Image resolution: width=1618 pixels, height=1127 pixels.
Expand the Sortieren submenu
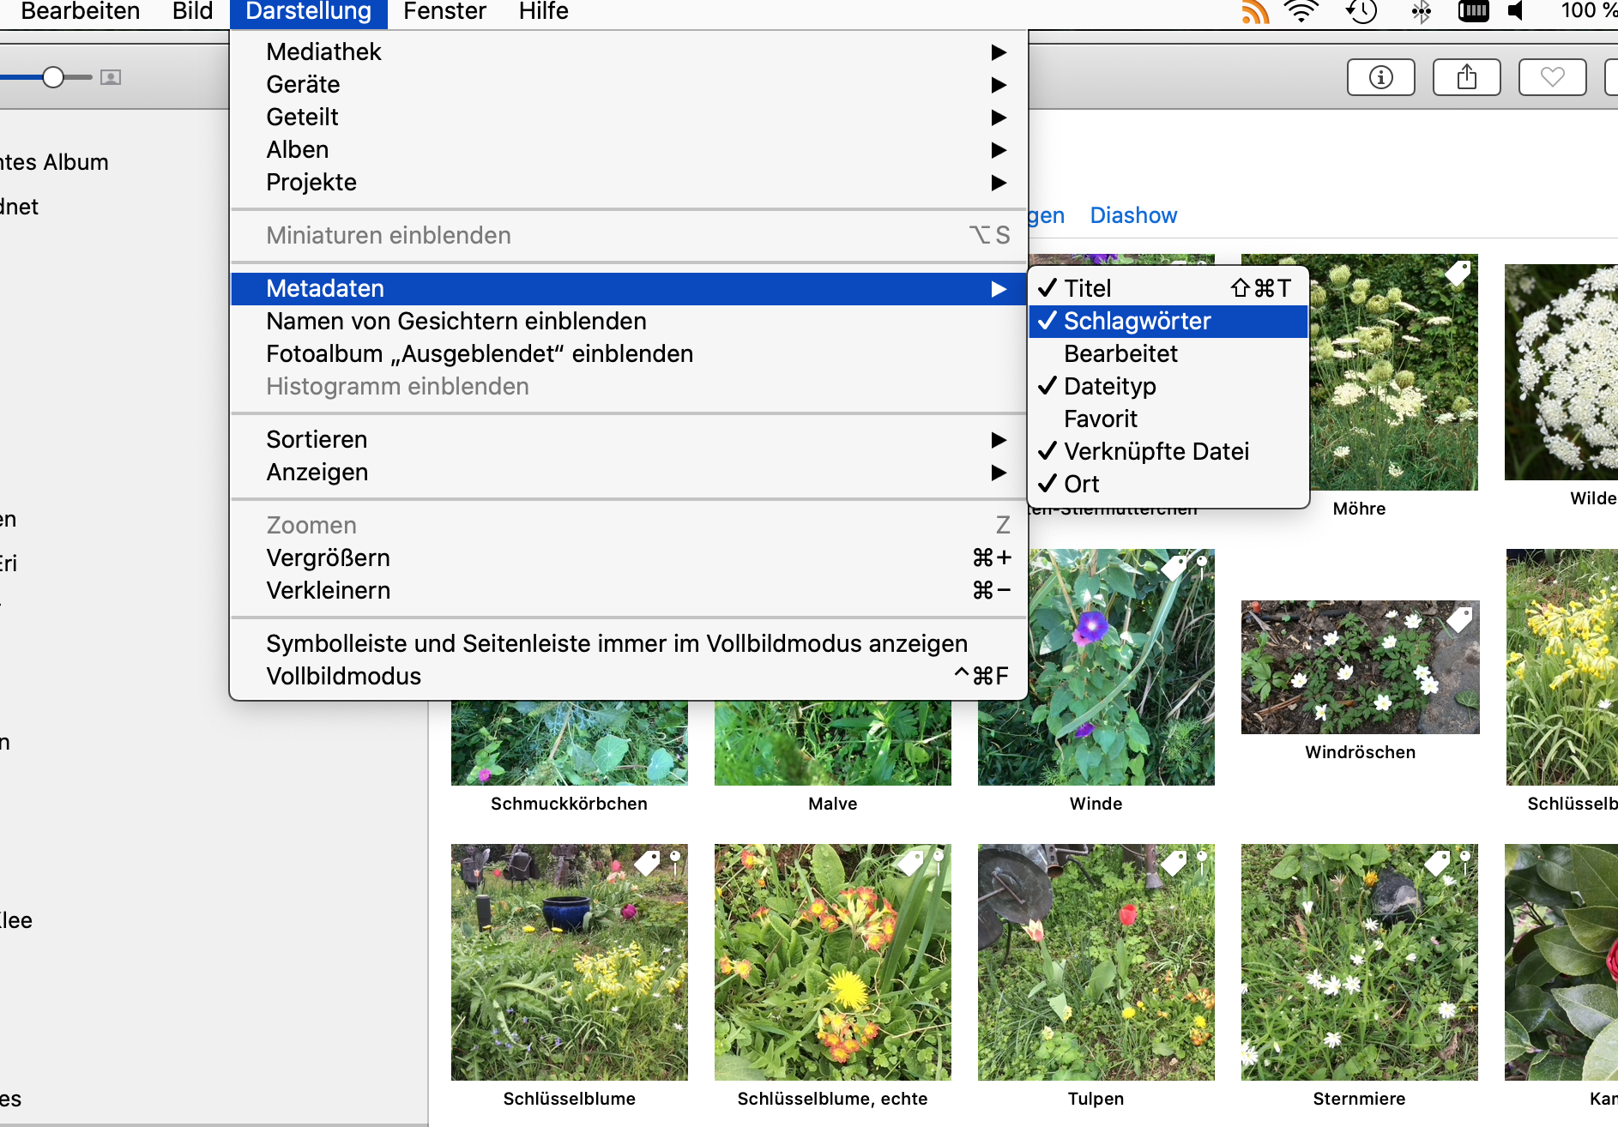coord(629,439)
